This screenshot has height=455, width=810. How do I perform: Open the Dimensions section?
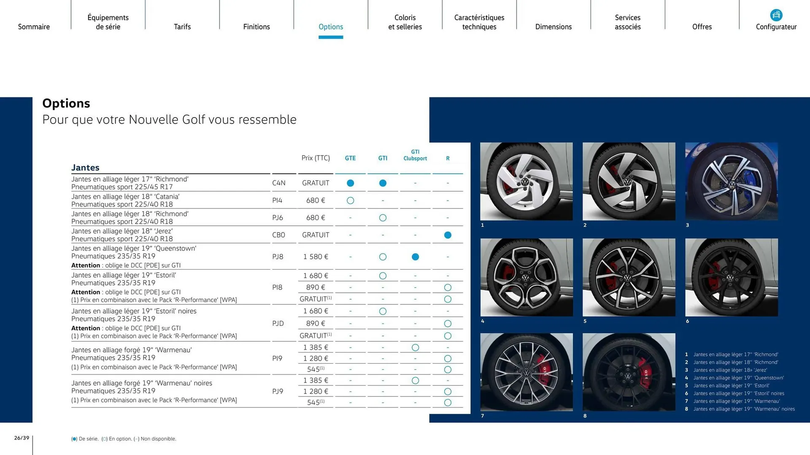click(x=553, y=27)
